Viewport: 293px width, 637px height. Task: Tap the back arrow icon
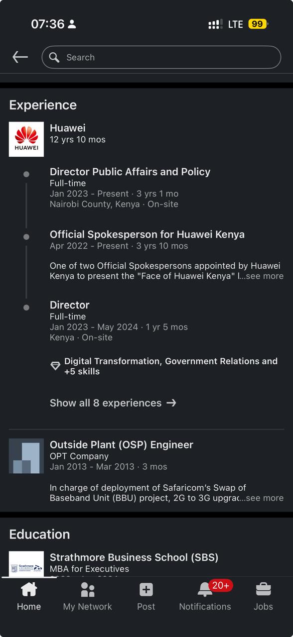tap(19, 57)
